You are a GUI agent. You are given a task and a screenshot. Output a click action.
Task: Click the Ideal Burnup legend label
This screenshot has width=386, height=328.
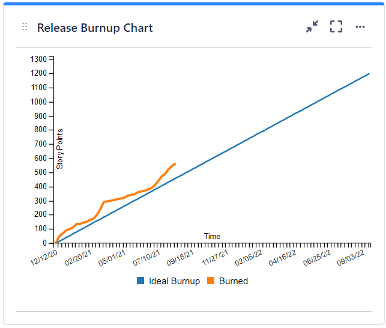coord(174,281)
